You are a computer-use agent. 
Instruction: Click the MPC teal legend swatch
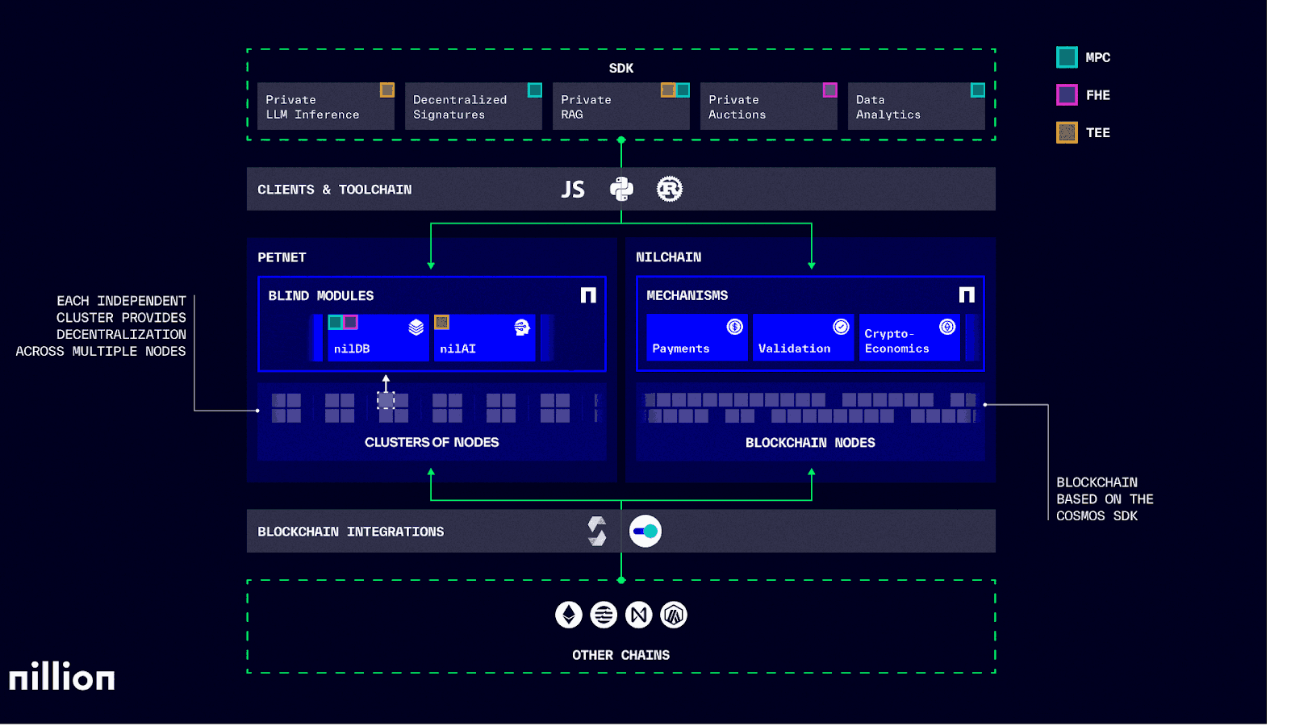(x=1067, y=57)
